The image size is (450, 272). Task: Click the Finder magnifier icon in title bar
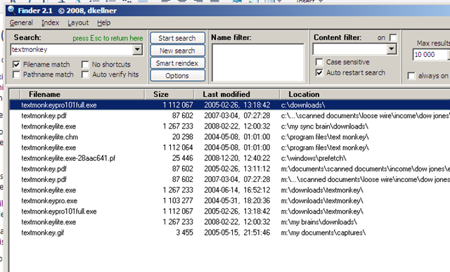click(11, 11)
